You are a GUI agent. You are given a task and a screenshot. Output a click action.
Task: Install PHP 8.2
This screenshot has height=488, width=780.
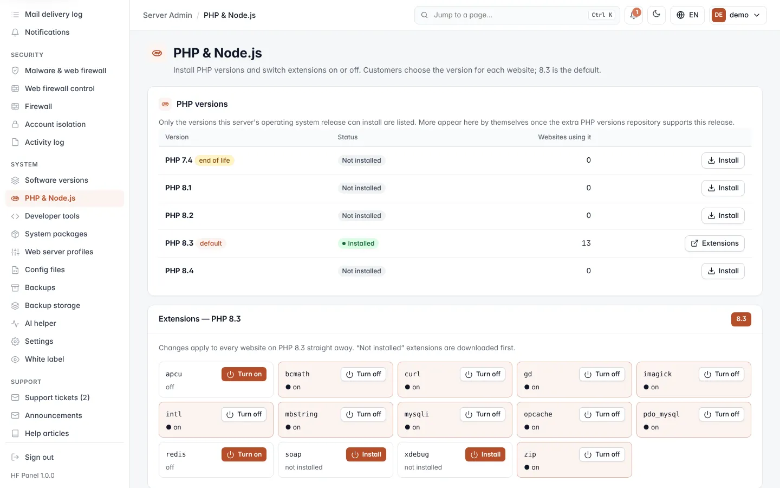(723, 216)
